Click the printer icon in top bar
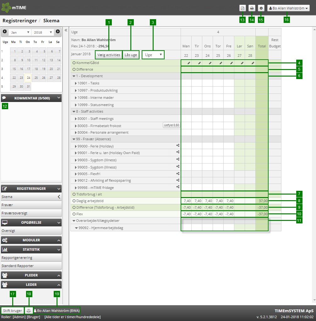This screenshot has height=321, width=316. coord(252,8)
